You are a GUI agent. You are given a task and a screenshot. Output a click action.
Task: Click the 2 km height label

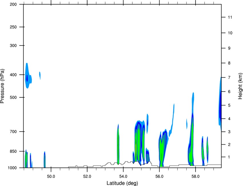[x=229, y=145]
